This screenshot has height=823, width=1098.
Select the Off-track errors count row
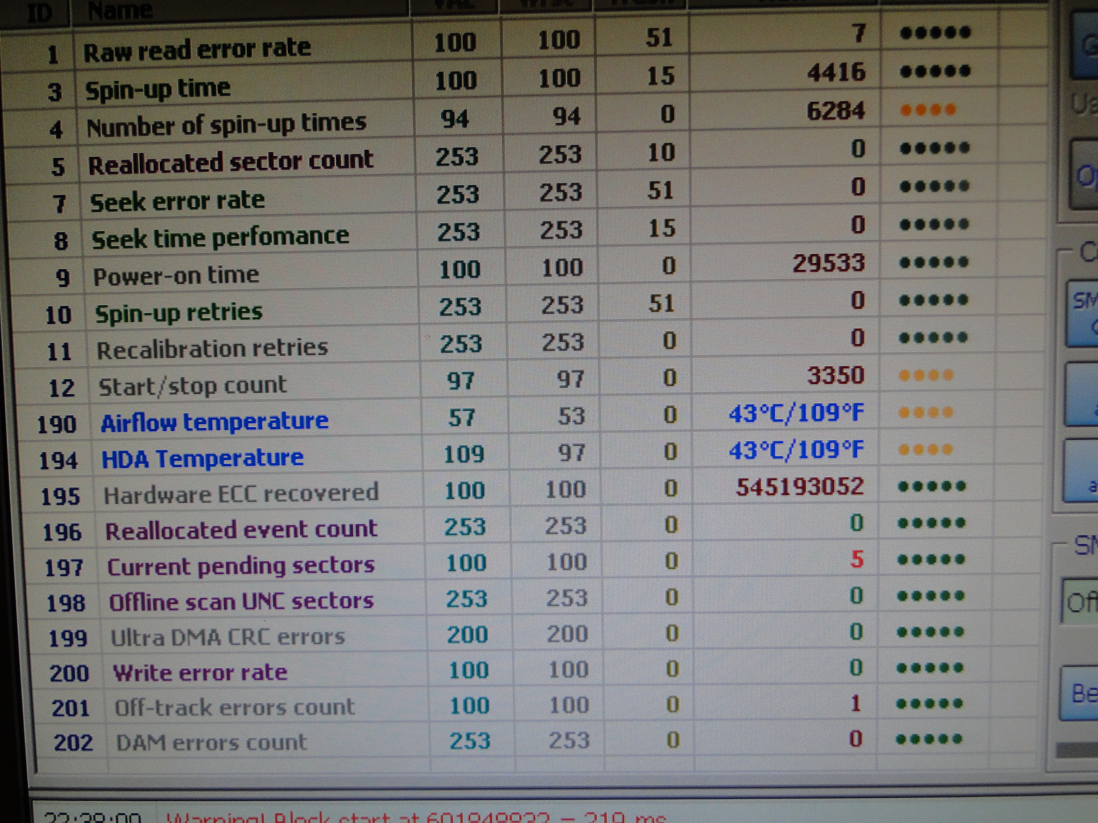[x=234, y=707]
